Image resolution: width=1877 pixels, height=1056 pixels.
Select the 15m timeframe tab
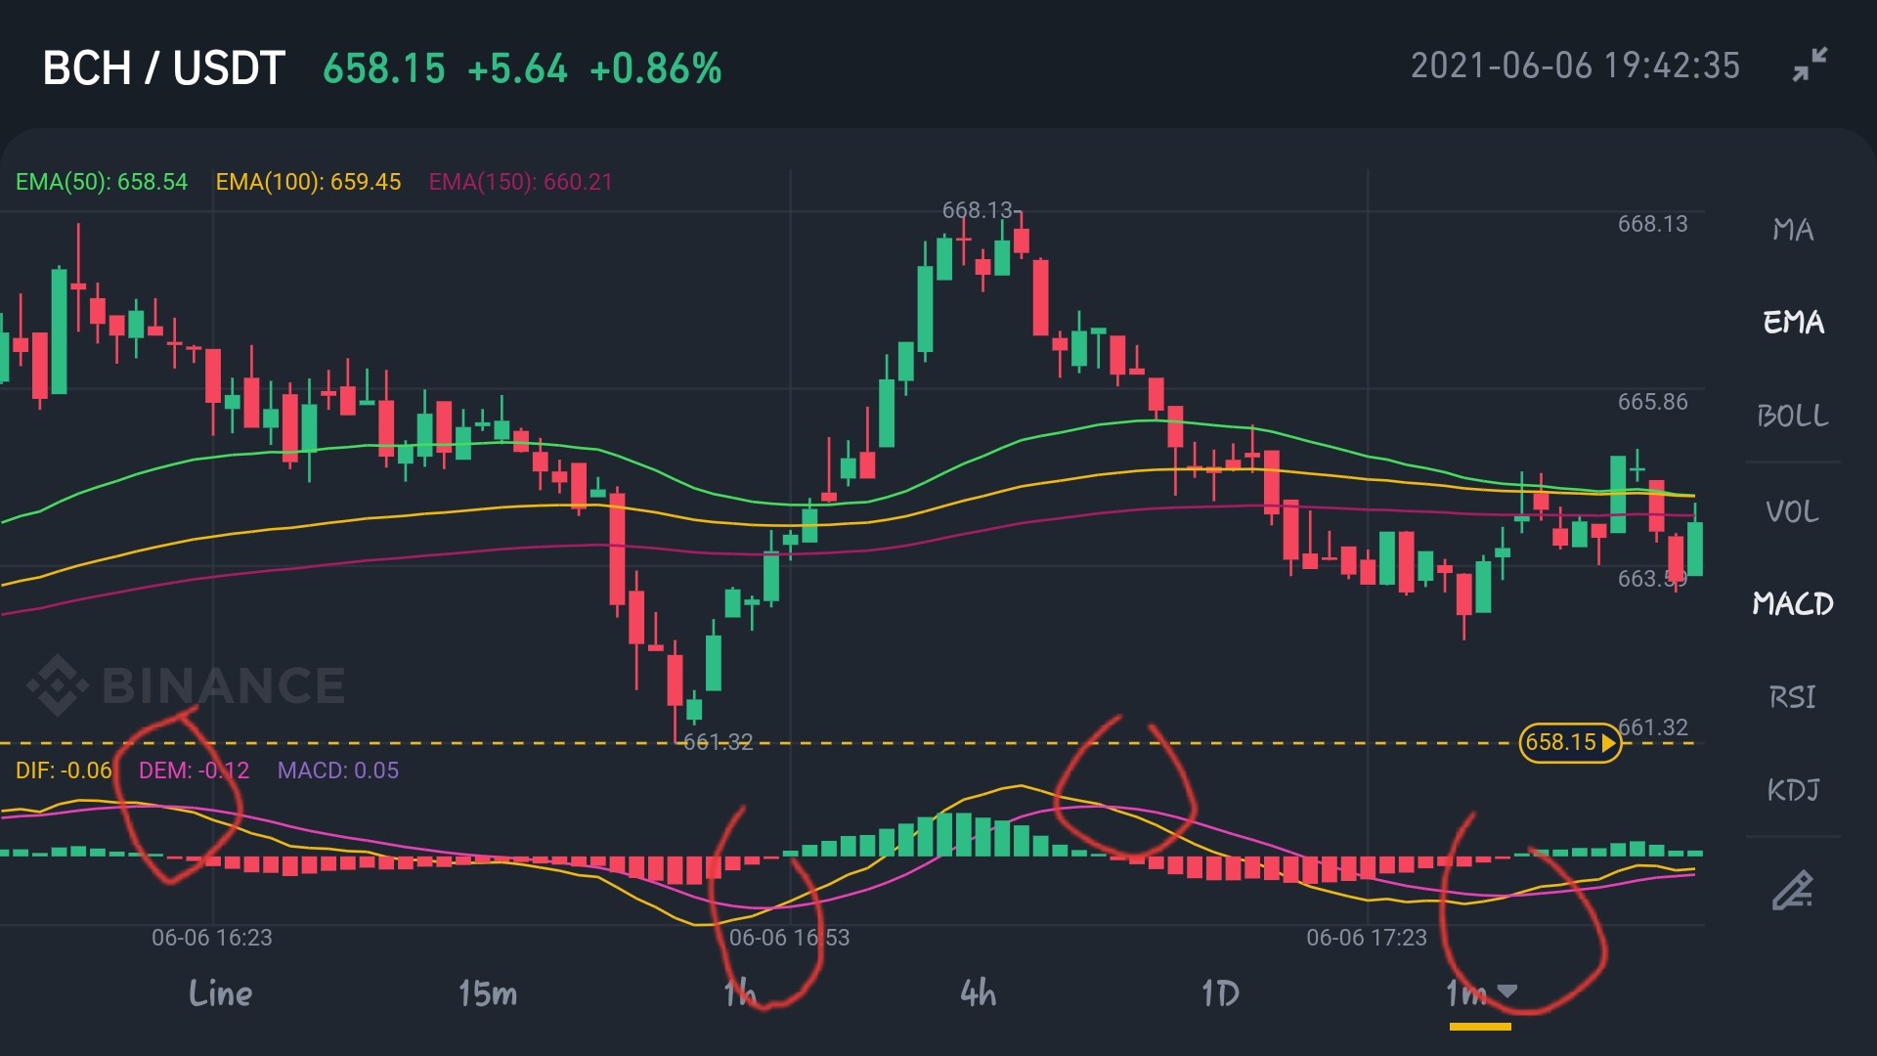coord(488,993)
